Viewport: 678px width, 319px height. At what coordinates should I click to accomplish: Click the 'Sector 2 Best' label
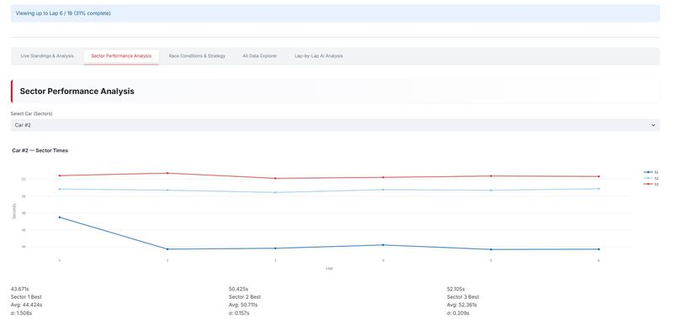tap(245, 297)
